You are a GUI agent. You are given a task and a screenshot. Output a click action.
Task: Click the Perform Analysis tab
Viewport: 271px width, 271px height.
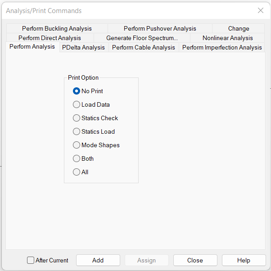tap(32, 47)
